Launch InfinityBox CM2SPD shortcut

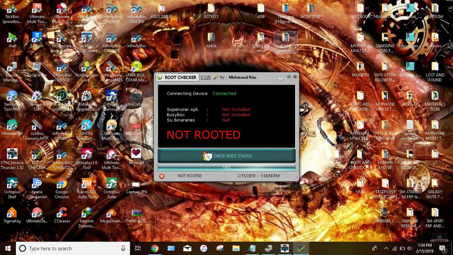coord(137,13)
